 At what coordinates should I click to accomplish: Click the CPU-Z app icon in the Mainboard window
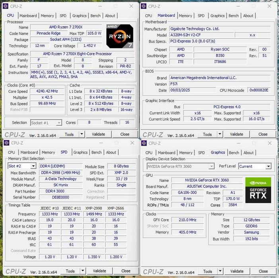[x=144, y=6]
